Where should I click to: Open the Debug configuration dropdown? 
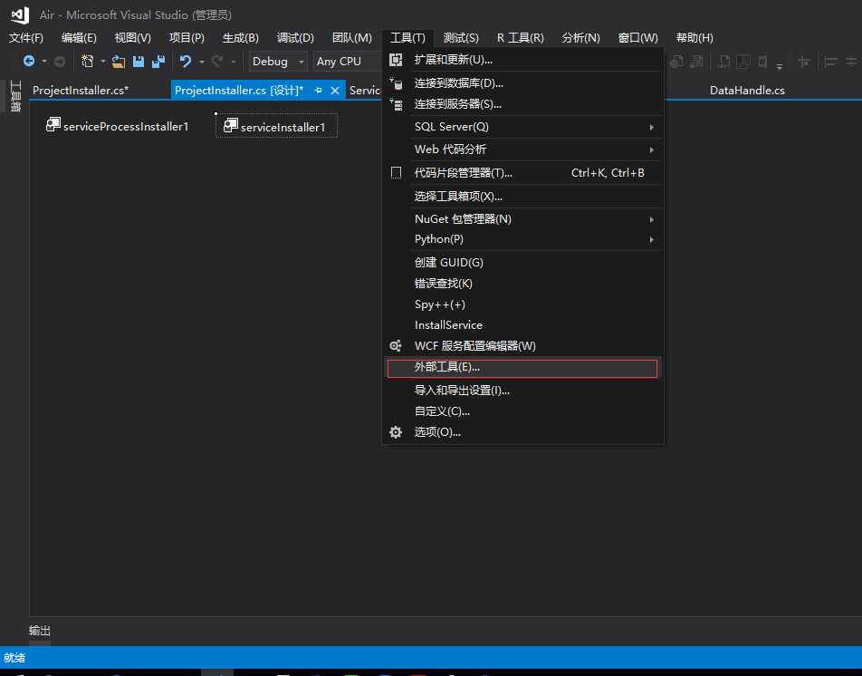pyautogui.click(x=277, y=61)
